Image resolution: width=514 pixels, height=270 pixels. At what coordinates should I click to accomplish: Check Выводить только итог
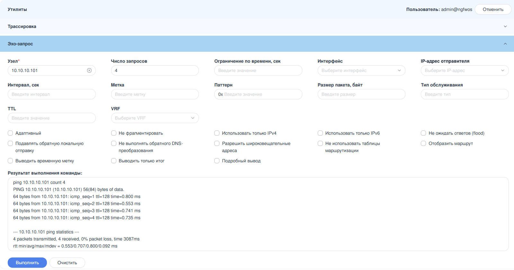click(114, 161)
